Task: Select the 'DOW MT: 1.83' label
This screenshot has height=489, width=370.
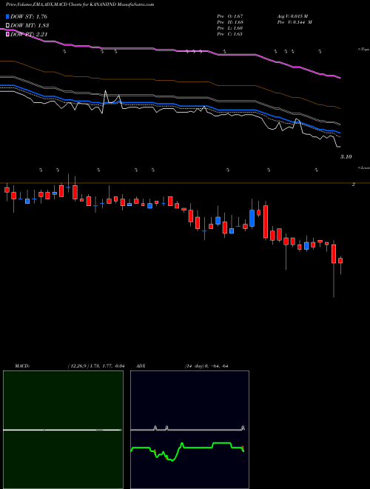Action: 30,26
